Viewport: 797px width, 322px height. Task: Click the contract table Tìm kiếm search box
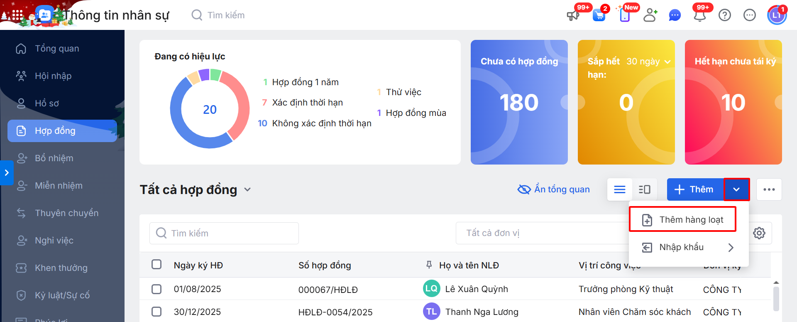point(224,233)
